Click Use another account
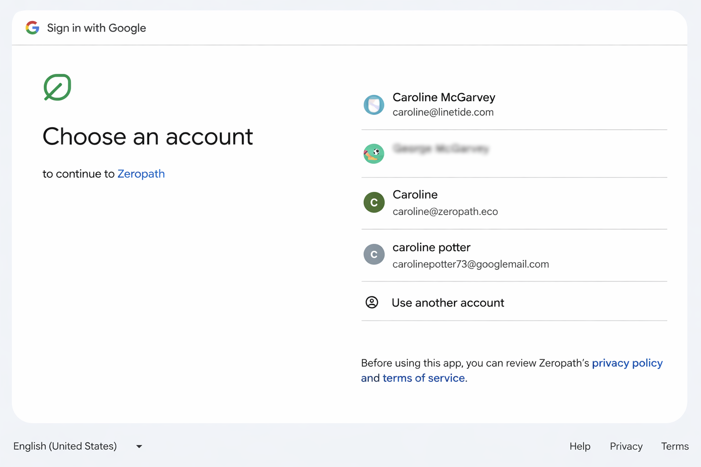 448,303
